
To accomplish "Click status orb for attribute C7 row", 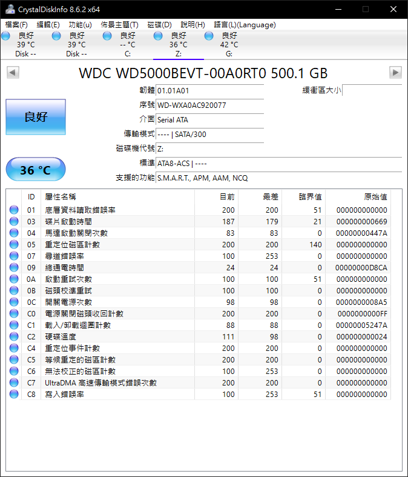I will point(14,382).
